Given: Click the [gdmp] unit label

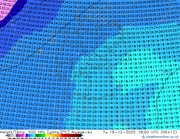Looking at the screenshot, I should (55, 132).
